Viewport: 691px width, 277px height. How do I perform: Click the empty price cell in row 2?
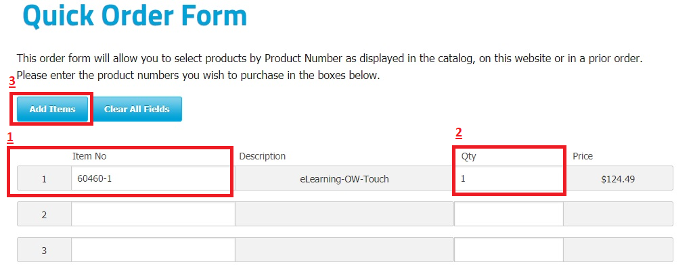[618, 214]
